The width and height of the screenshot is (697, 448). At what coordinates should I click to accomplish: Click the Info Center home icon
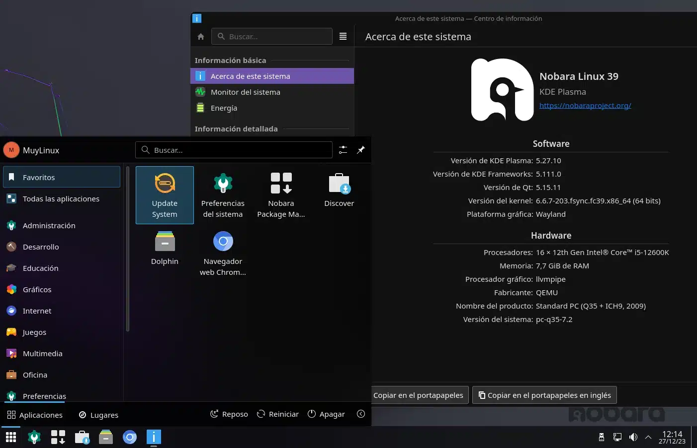[x=201, y=37]
